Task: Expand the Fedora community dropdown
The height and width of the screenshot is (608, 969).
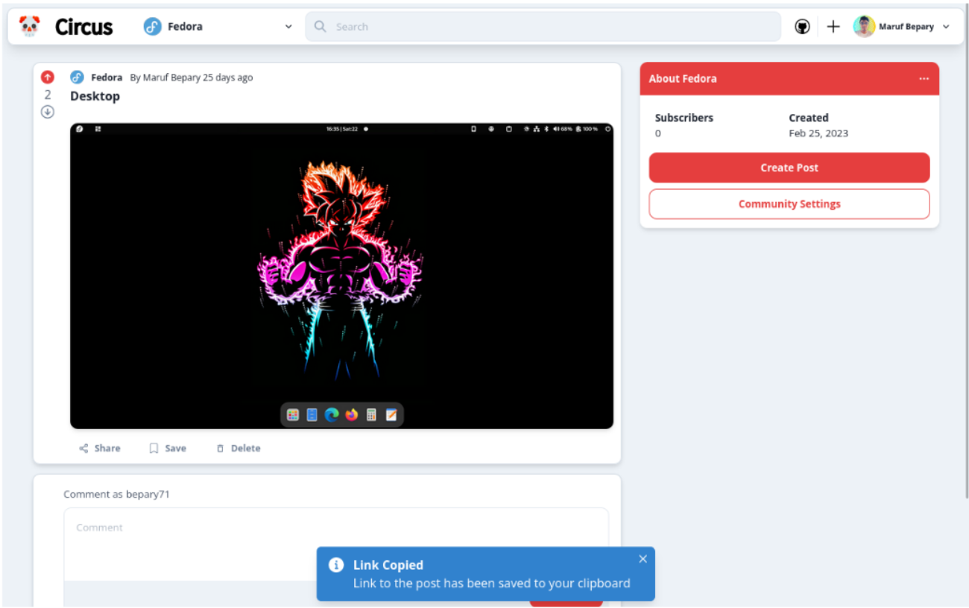Action: click(288, 27)
